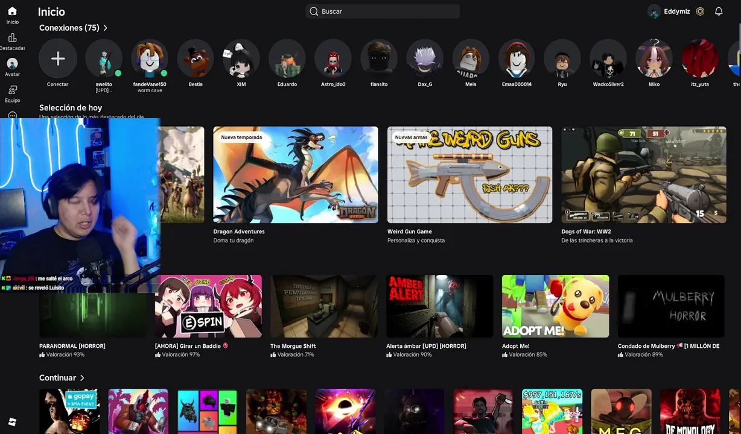The width and height of the screenshot is (741, 434).
Task: Click the Dogs of War: WW2 title
Action: point(586,231)
